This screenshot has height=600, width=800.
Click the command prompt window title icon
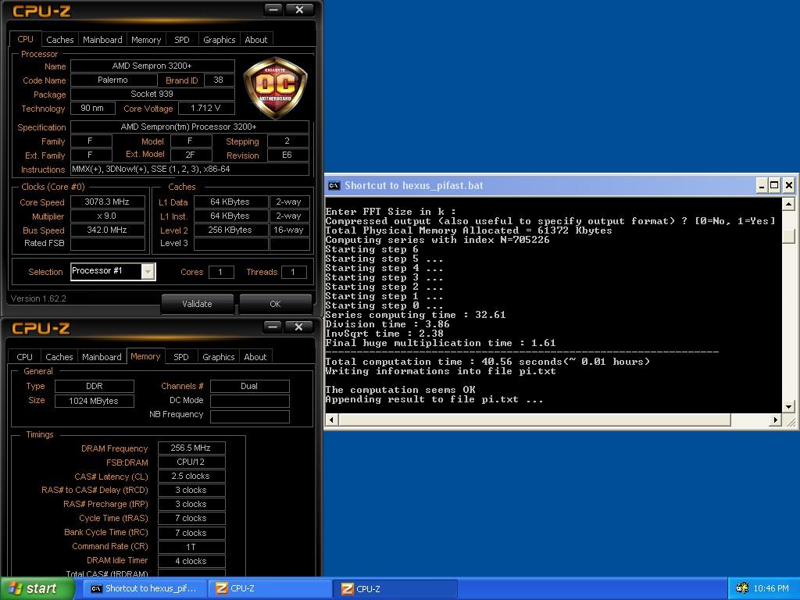coord(334,186)
